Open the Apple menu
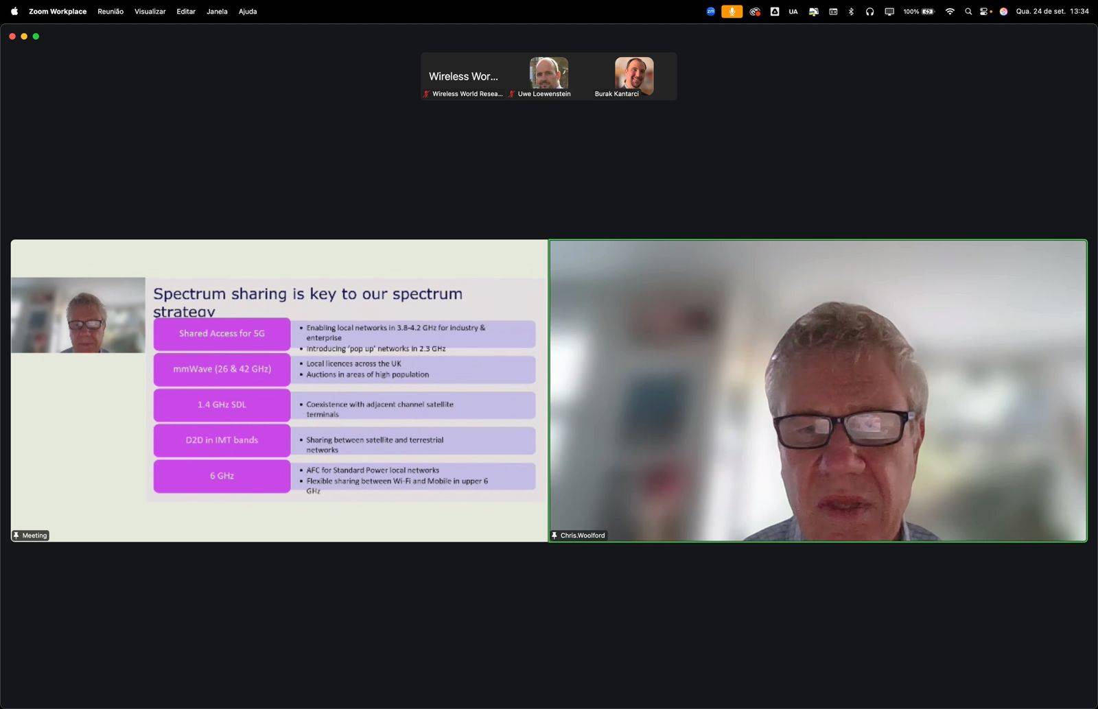 click(x=14, y=12)
